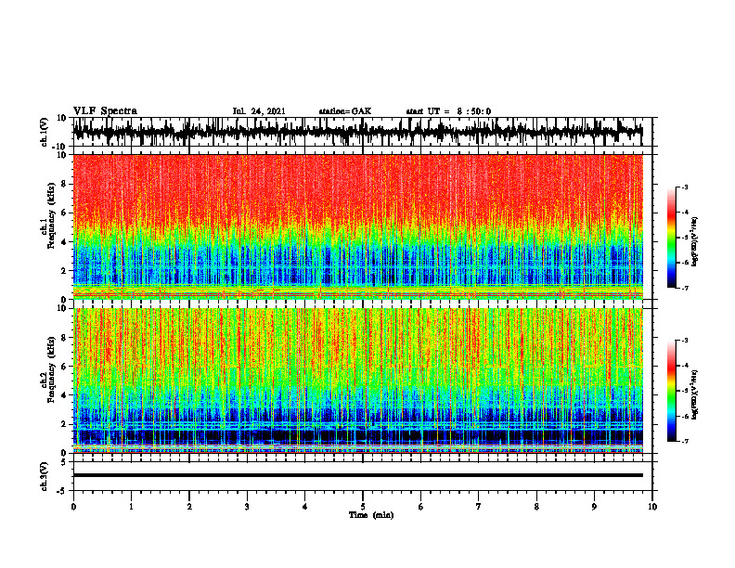The width and height of the screenshot is (735, 568).
Task: Click the 3 tick label on time axis
Action: [247, 507]
